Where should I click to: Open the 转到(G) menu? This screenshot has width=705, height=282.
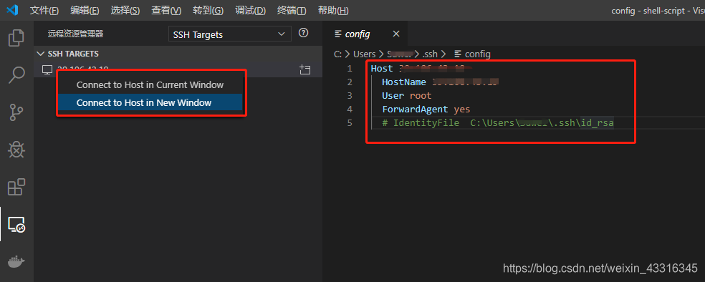pyautogui.click(x=208, y=10)
